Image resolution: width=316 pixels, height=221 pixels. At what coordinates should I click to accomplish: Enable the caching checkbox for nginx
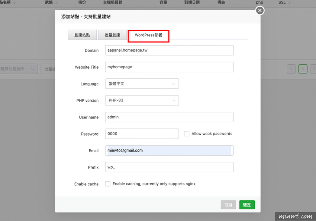coord(107,184)
